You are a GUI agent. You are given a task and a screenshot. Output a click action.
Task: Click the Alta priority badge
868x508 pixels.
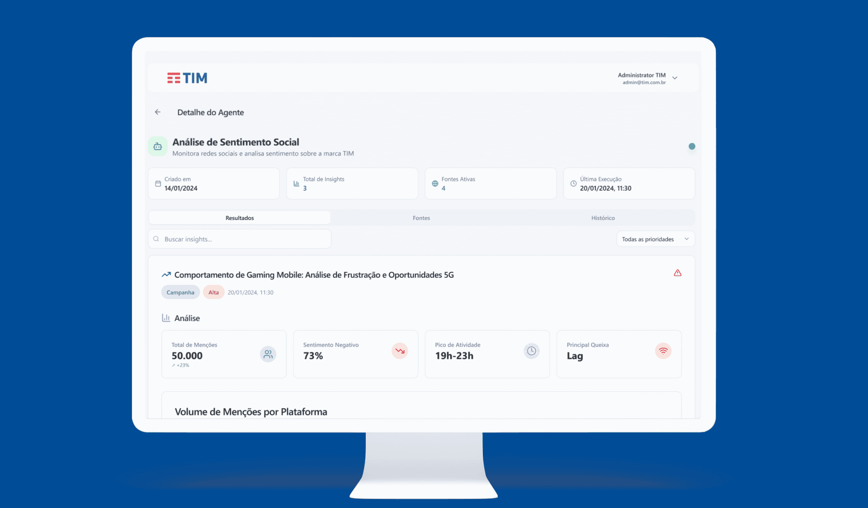pos(213,293)
